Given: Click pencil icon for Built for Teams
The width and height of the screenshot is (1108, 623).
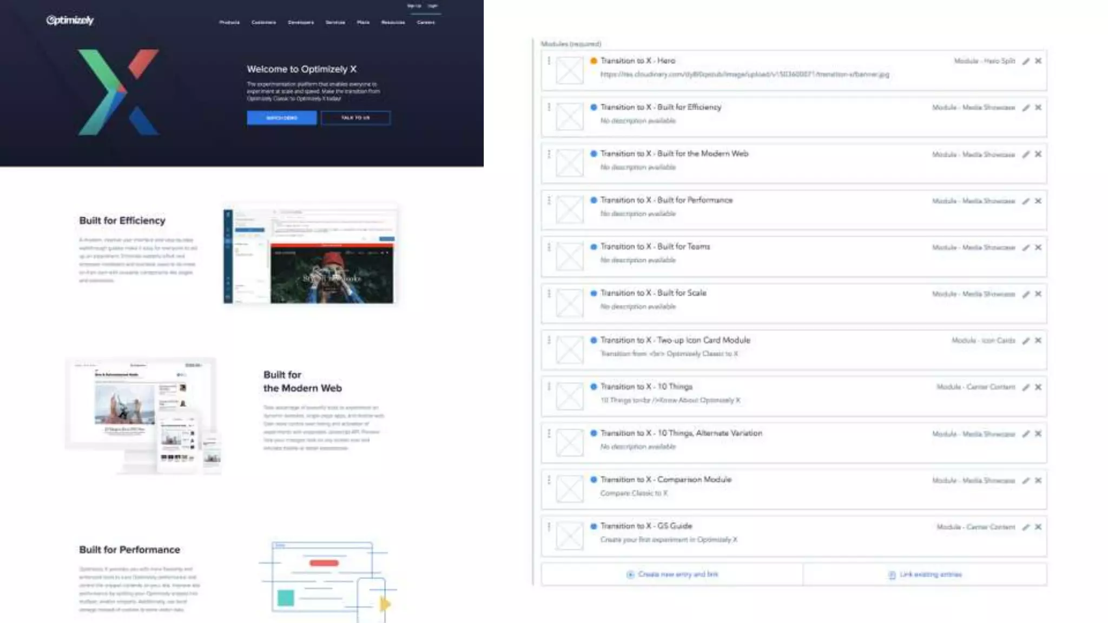Looking at the screenshot, I should (x=1026, y=248).
